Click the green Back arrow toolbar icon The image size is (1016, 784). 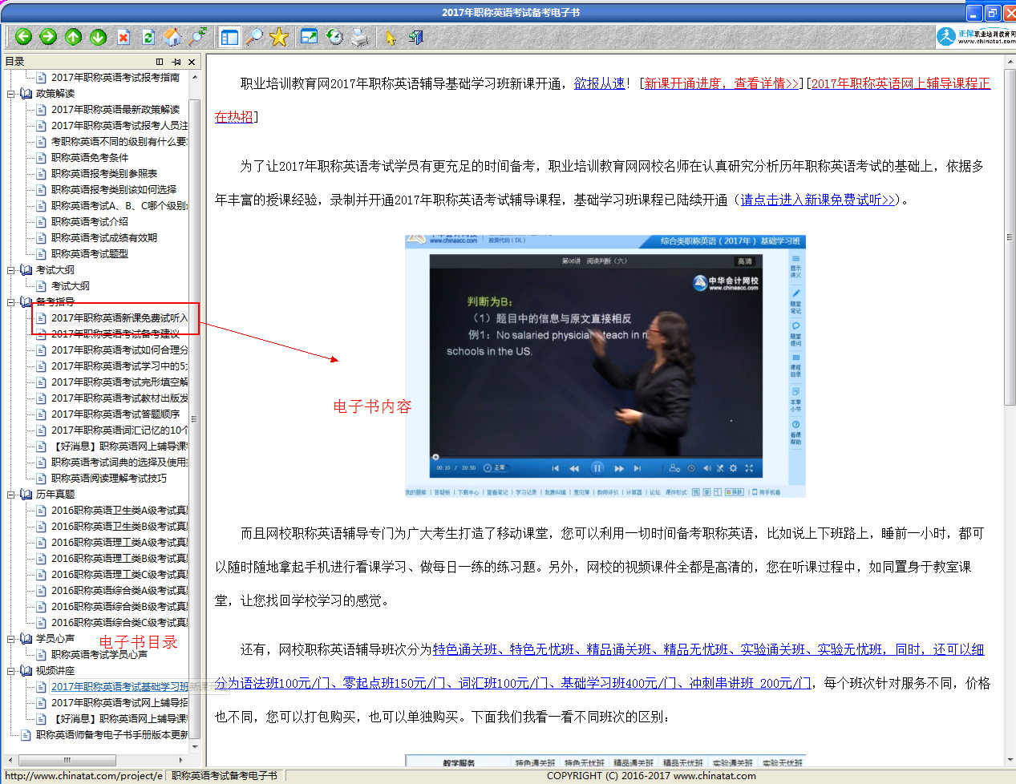pyautogui.click(x=23, y=37)
